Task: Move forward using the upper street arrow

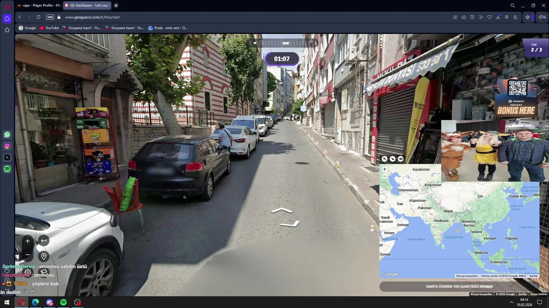Action: (282, 210)
